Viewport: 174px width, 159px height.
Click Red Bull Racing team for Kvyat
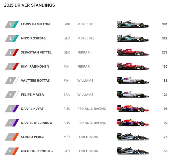[92, 109]
